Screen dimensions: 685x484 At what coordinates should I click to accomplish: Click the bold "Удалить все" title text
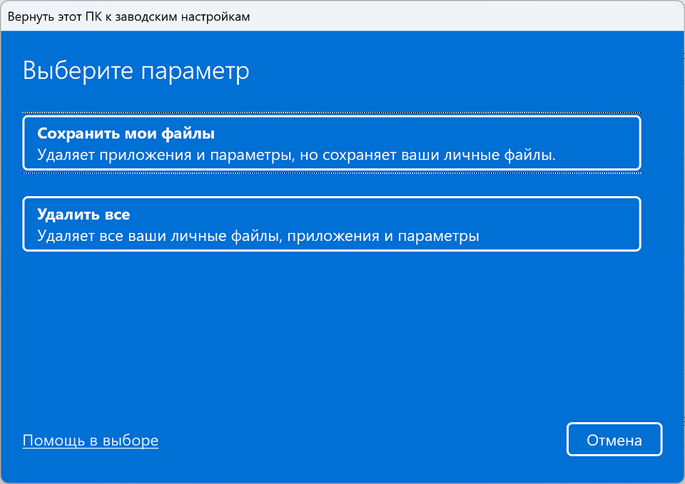pyautogui.click(x=83, y=215)
